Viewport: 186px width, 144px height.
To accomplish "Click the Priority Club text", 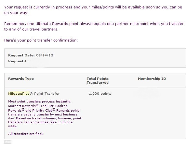I will (x=42, y=111).
